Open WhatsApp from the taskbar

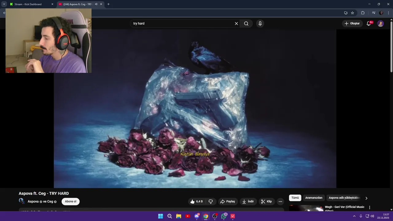point(224,216)
